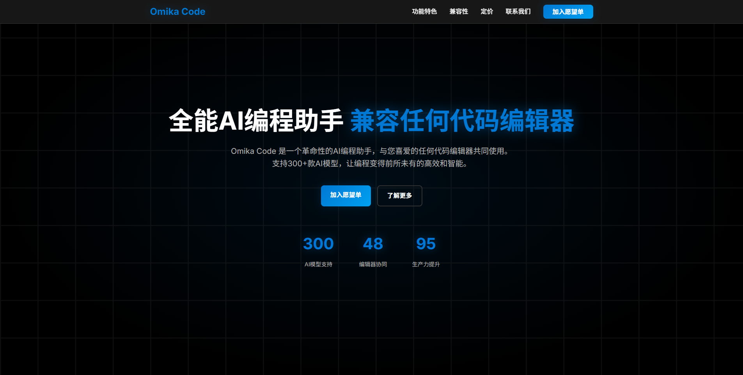Click the 95 statistic number
Image resolution: width=743 pixels, height=375 pixels.
tap(426, 244)
